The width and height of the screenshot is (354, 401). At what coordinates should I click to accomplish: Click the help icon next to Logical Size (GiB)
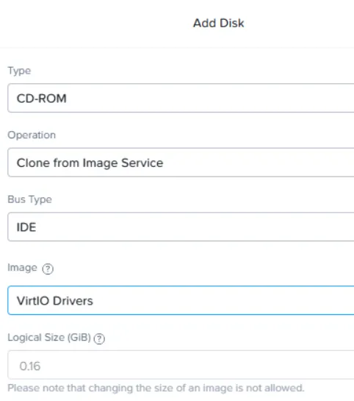click(99, 338)
